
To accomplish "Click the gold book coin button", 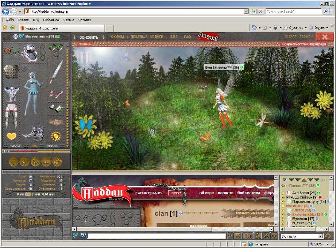I will click(46, 161).
